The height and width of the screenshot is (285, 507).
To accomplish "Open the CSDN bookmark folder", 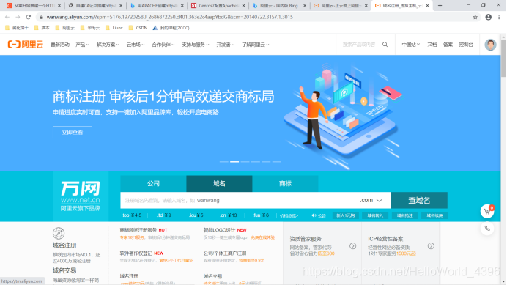I will [138, 28].
